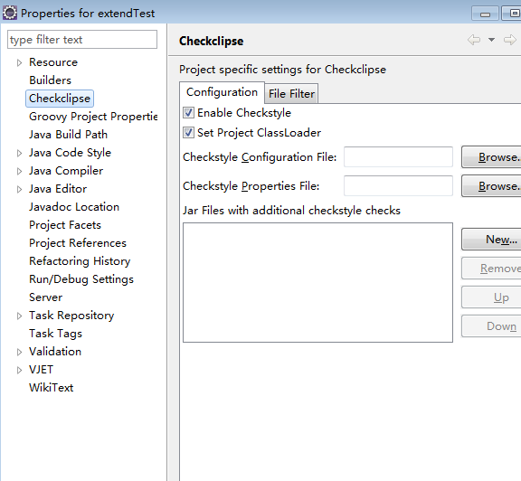Click the back navigation arrow icon

pyautogui.click(x=474, y=40)
